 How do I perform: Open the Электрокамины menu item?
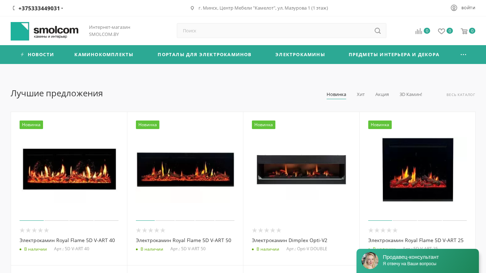300,55
